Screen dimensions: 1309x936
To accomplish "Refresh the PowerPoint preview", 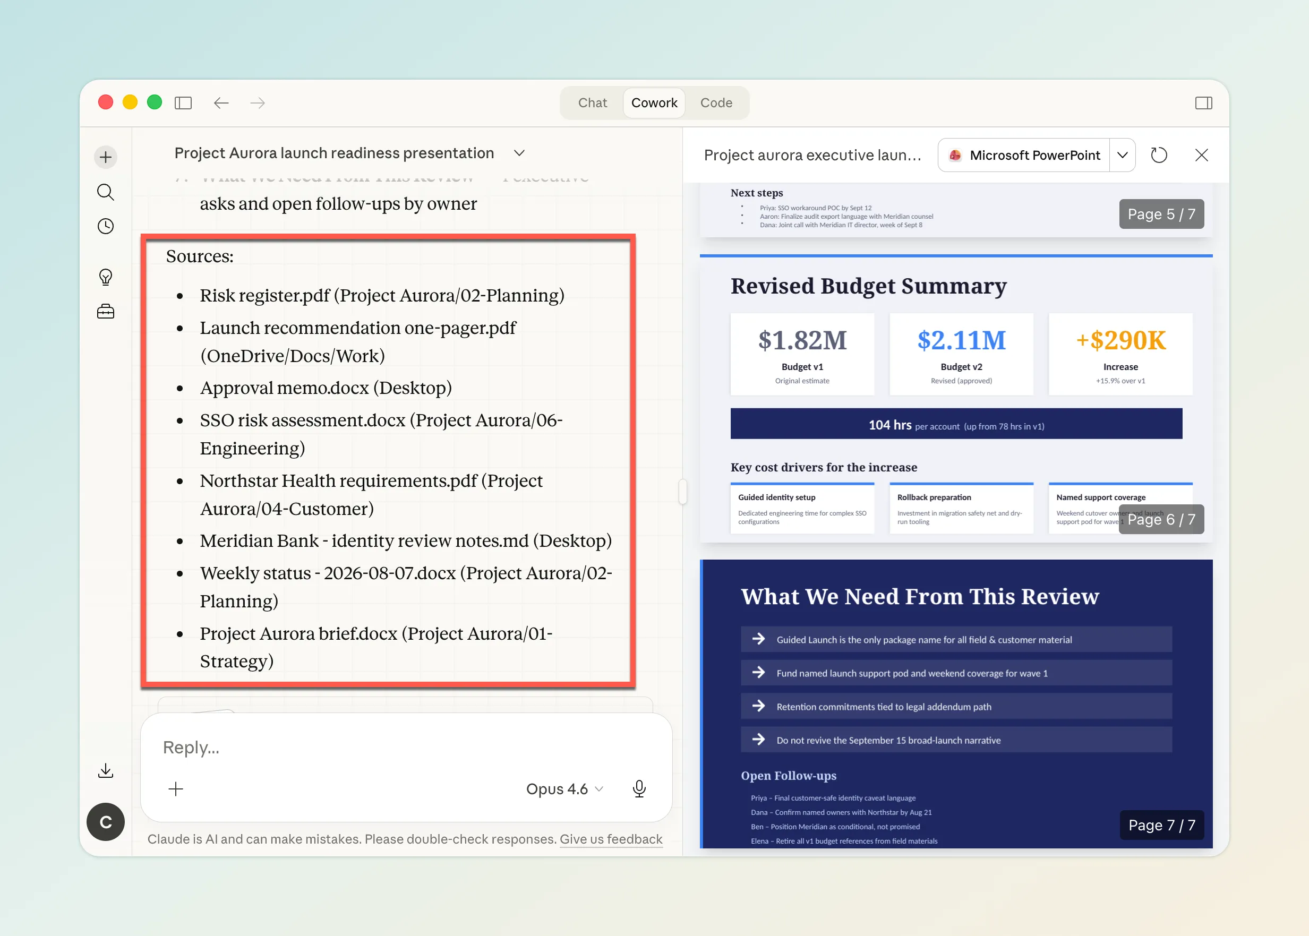I will point(1159,154).
